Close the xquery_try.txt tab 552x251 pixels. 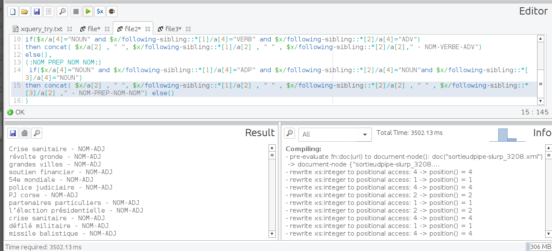pos(70,29)
